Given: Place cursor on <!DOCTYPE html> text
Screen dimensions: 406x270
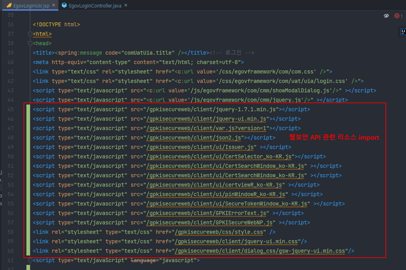Looking at the screenshot, I should pyautogui.click(x=56, y=24).
